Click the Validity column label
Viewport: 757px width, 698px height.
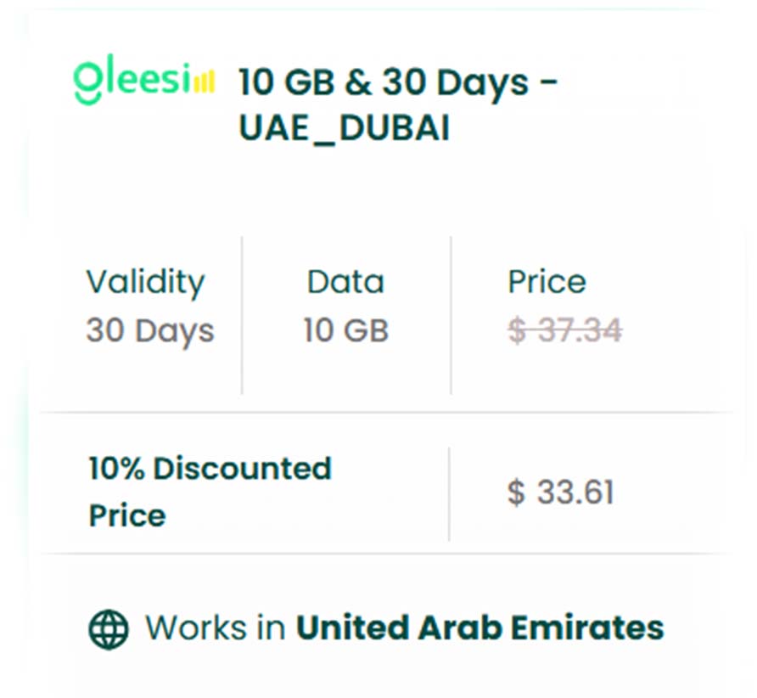click(x=145, y=282)
